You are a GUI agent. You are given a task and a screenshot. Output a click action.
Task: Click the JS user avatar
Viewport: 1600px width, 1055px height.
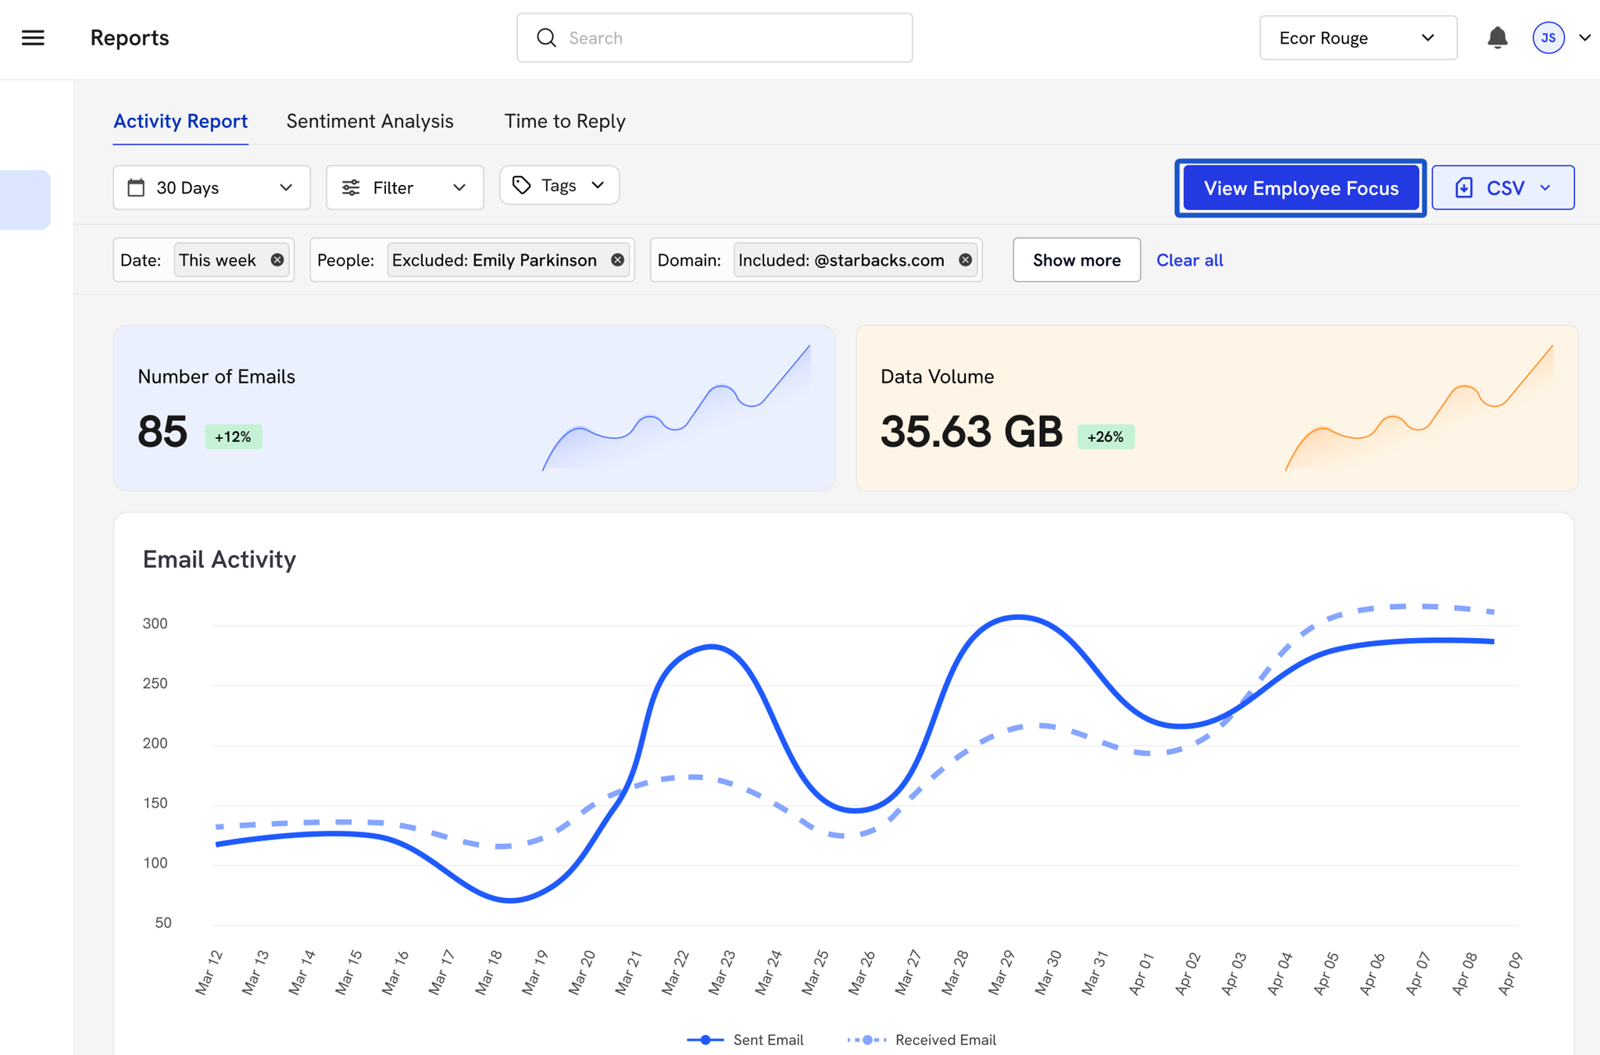pyautogui.click(x=1548, y=37)
